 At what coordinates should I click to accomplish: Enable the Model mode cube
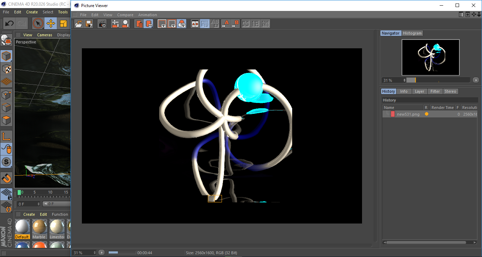[6, 56]
